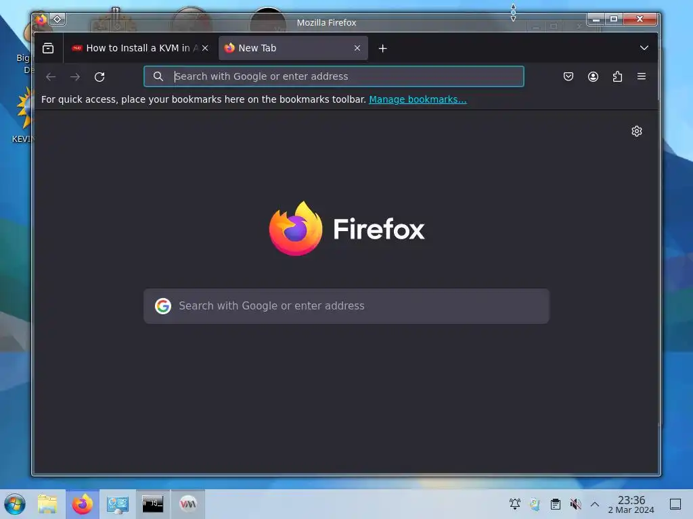693x519 pixels.
Task: Click the magnifier icon in address bar
Action: (158, 76)
